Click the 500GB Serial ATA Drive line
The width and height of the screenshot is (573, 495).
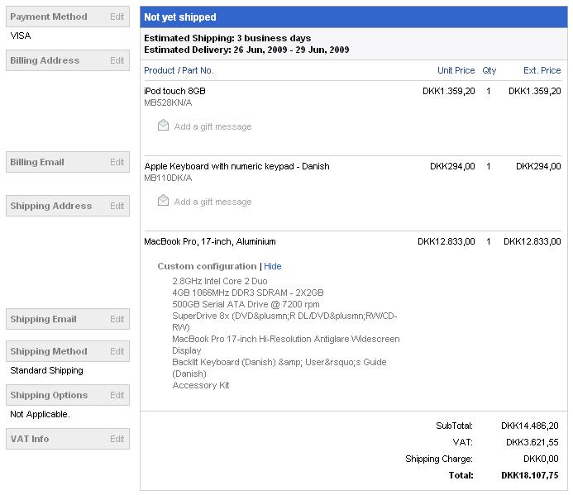tap(246, 304)
